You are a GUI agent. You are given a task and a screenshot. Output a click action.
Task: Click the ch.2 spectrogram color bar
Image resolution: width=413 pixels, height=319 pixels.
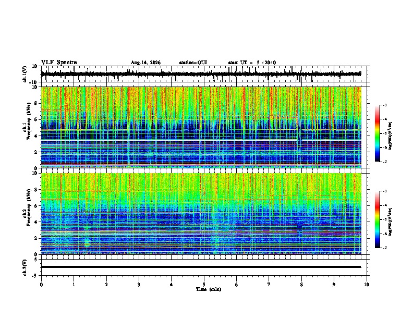coord(378,219)
